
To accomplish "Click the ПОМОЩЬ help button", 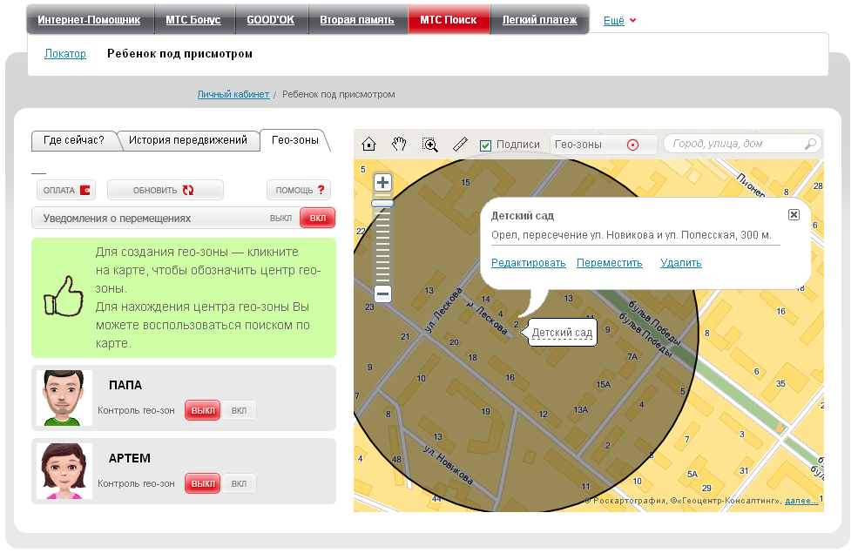I will pos(299,190).
